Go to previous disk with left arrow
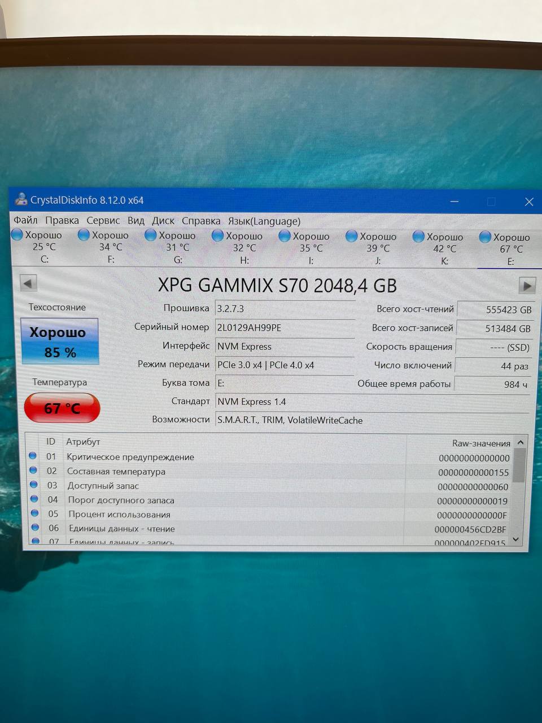The image size is (542, 723). (x=28, y=282)
